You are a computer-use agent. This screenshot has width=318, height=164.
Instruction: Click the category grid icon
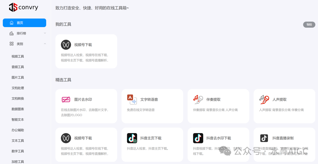(x=11, y=44)
